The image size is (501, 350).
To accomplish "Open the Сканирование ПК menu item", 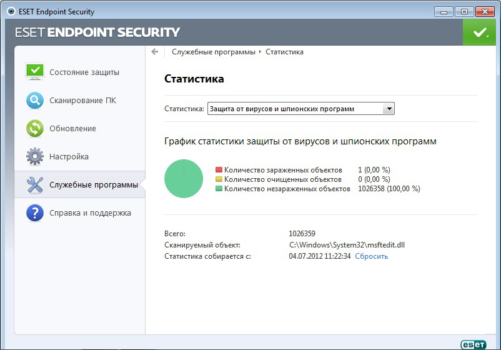I will pyautogui.click(x=82, y=100).
